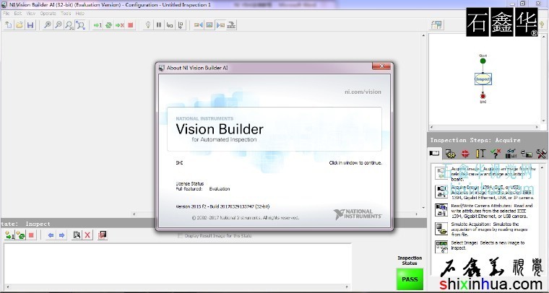Switch to Use Additional Tools hammer tab
The image size is (549, 293).
(541, 153)
